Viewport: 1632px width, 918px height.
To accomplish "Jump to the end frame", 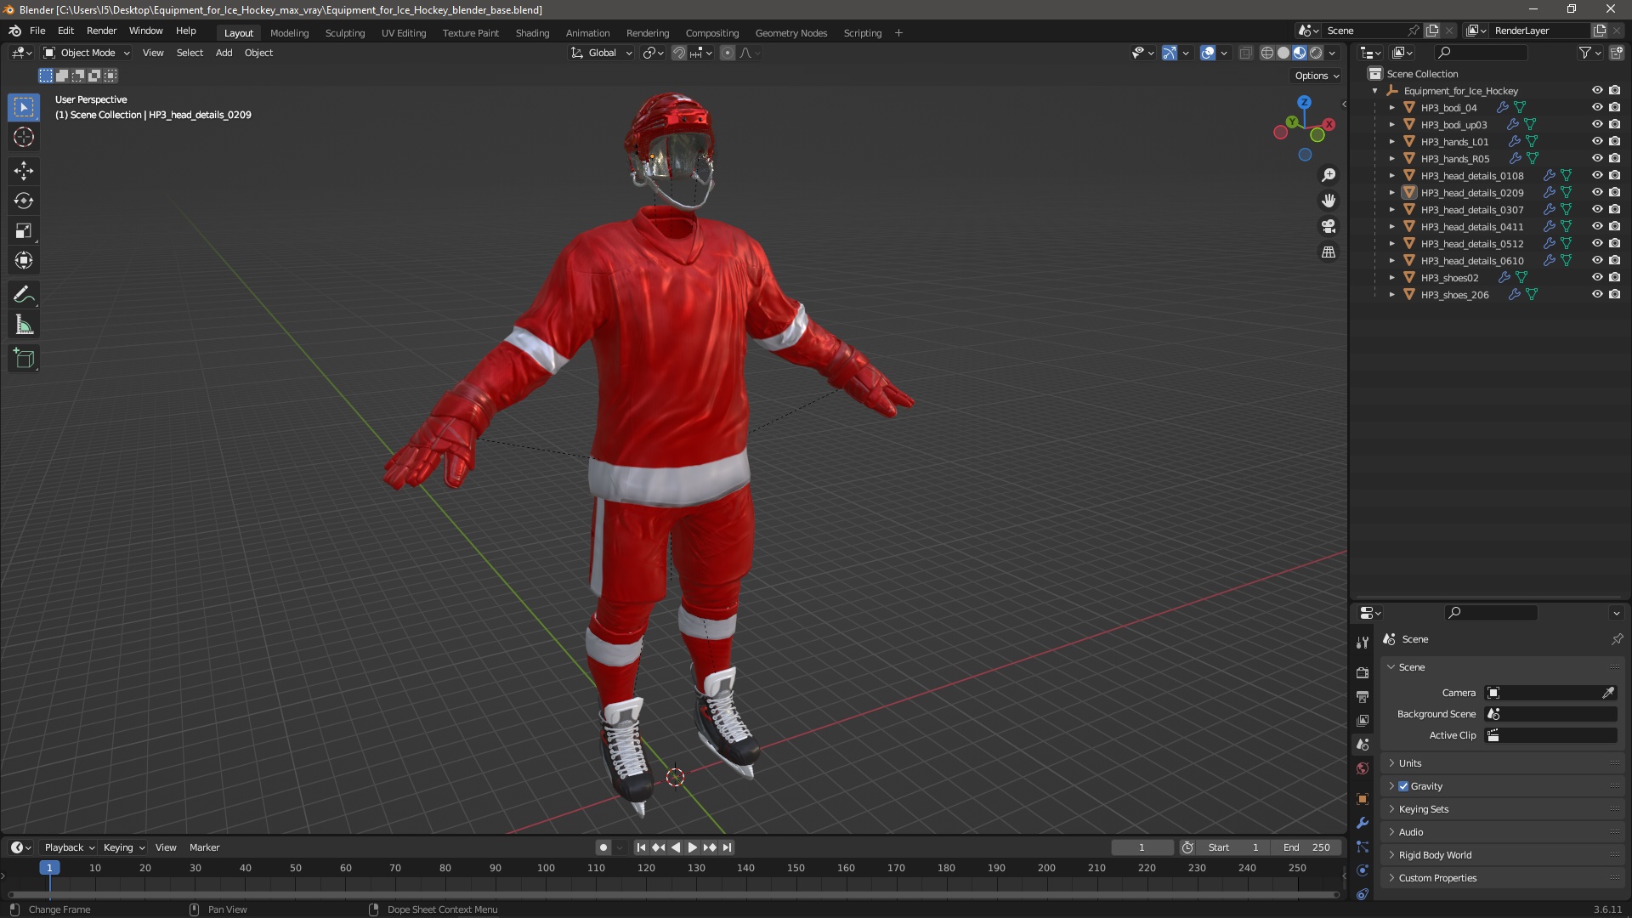I will [x=727, y=847].
